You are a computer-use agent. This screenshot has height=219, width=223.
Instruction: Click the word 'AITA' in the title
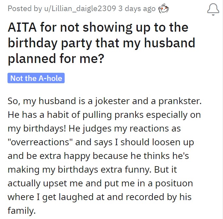pyautogui.click(x=22, y=27)
